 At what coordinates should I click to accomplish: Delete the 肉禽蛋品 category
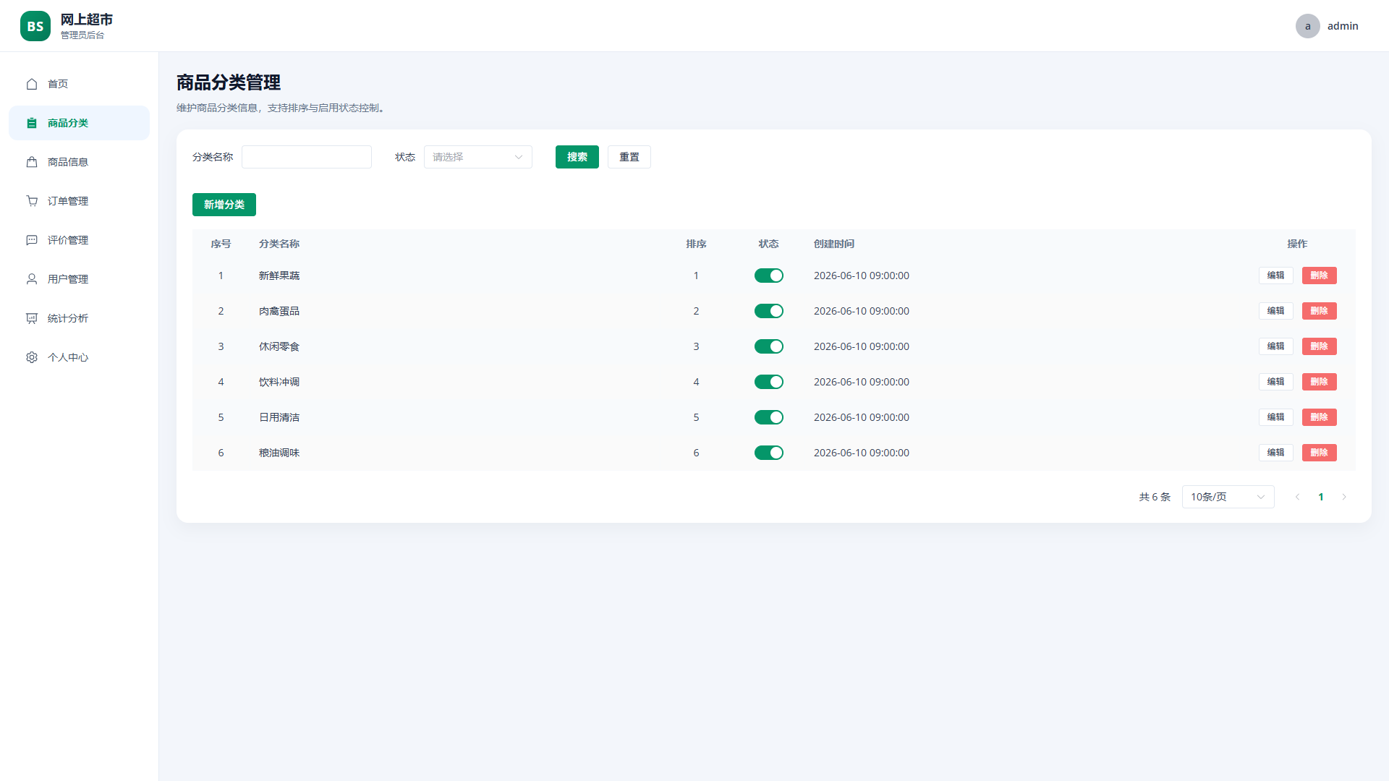tap(1319, 311)
